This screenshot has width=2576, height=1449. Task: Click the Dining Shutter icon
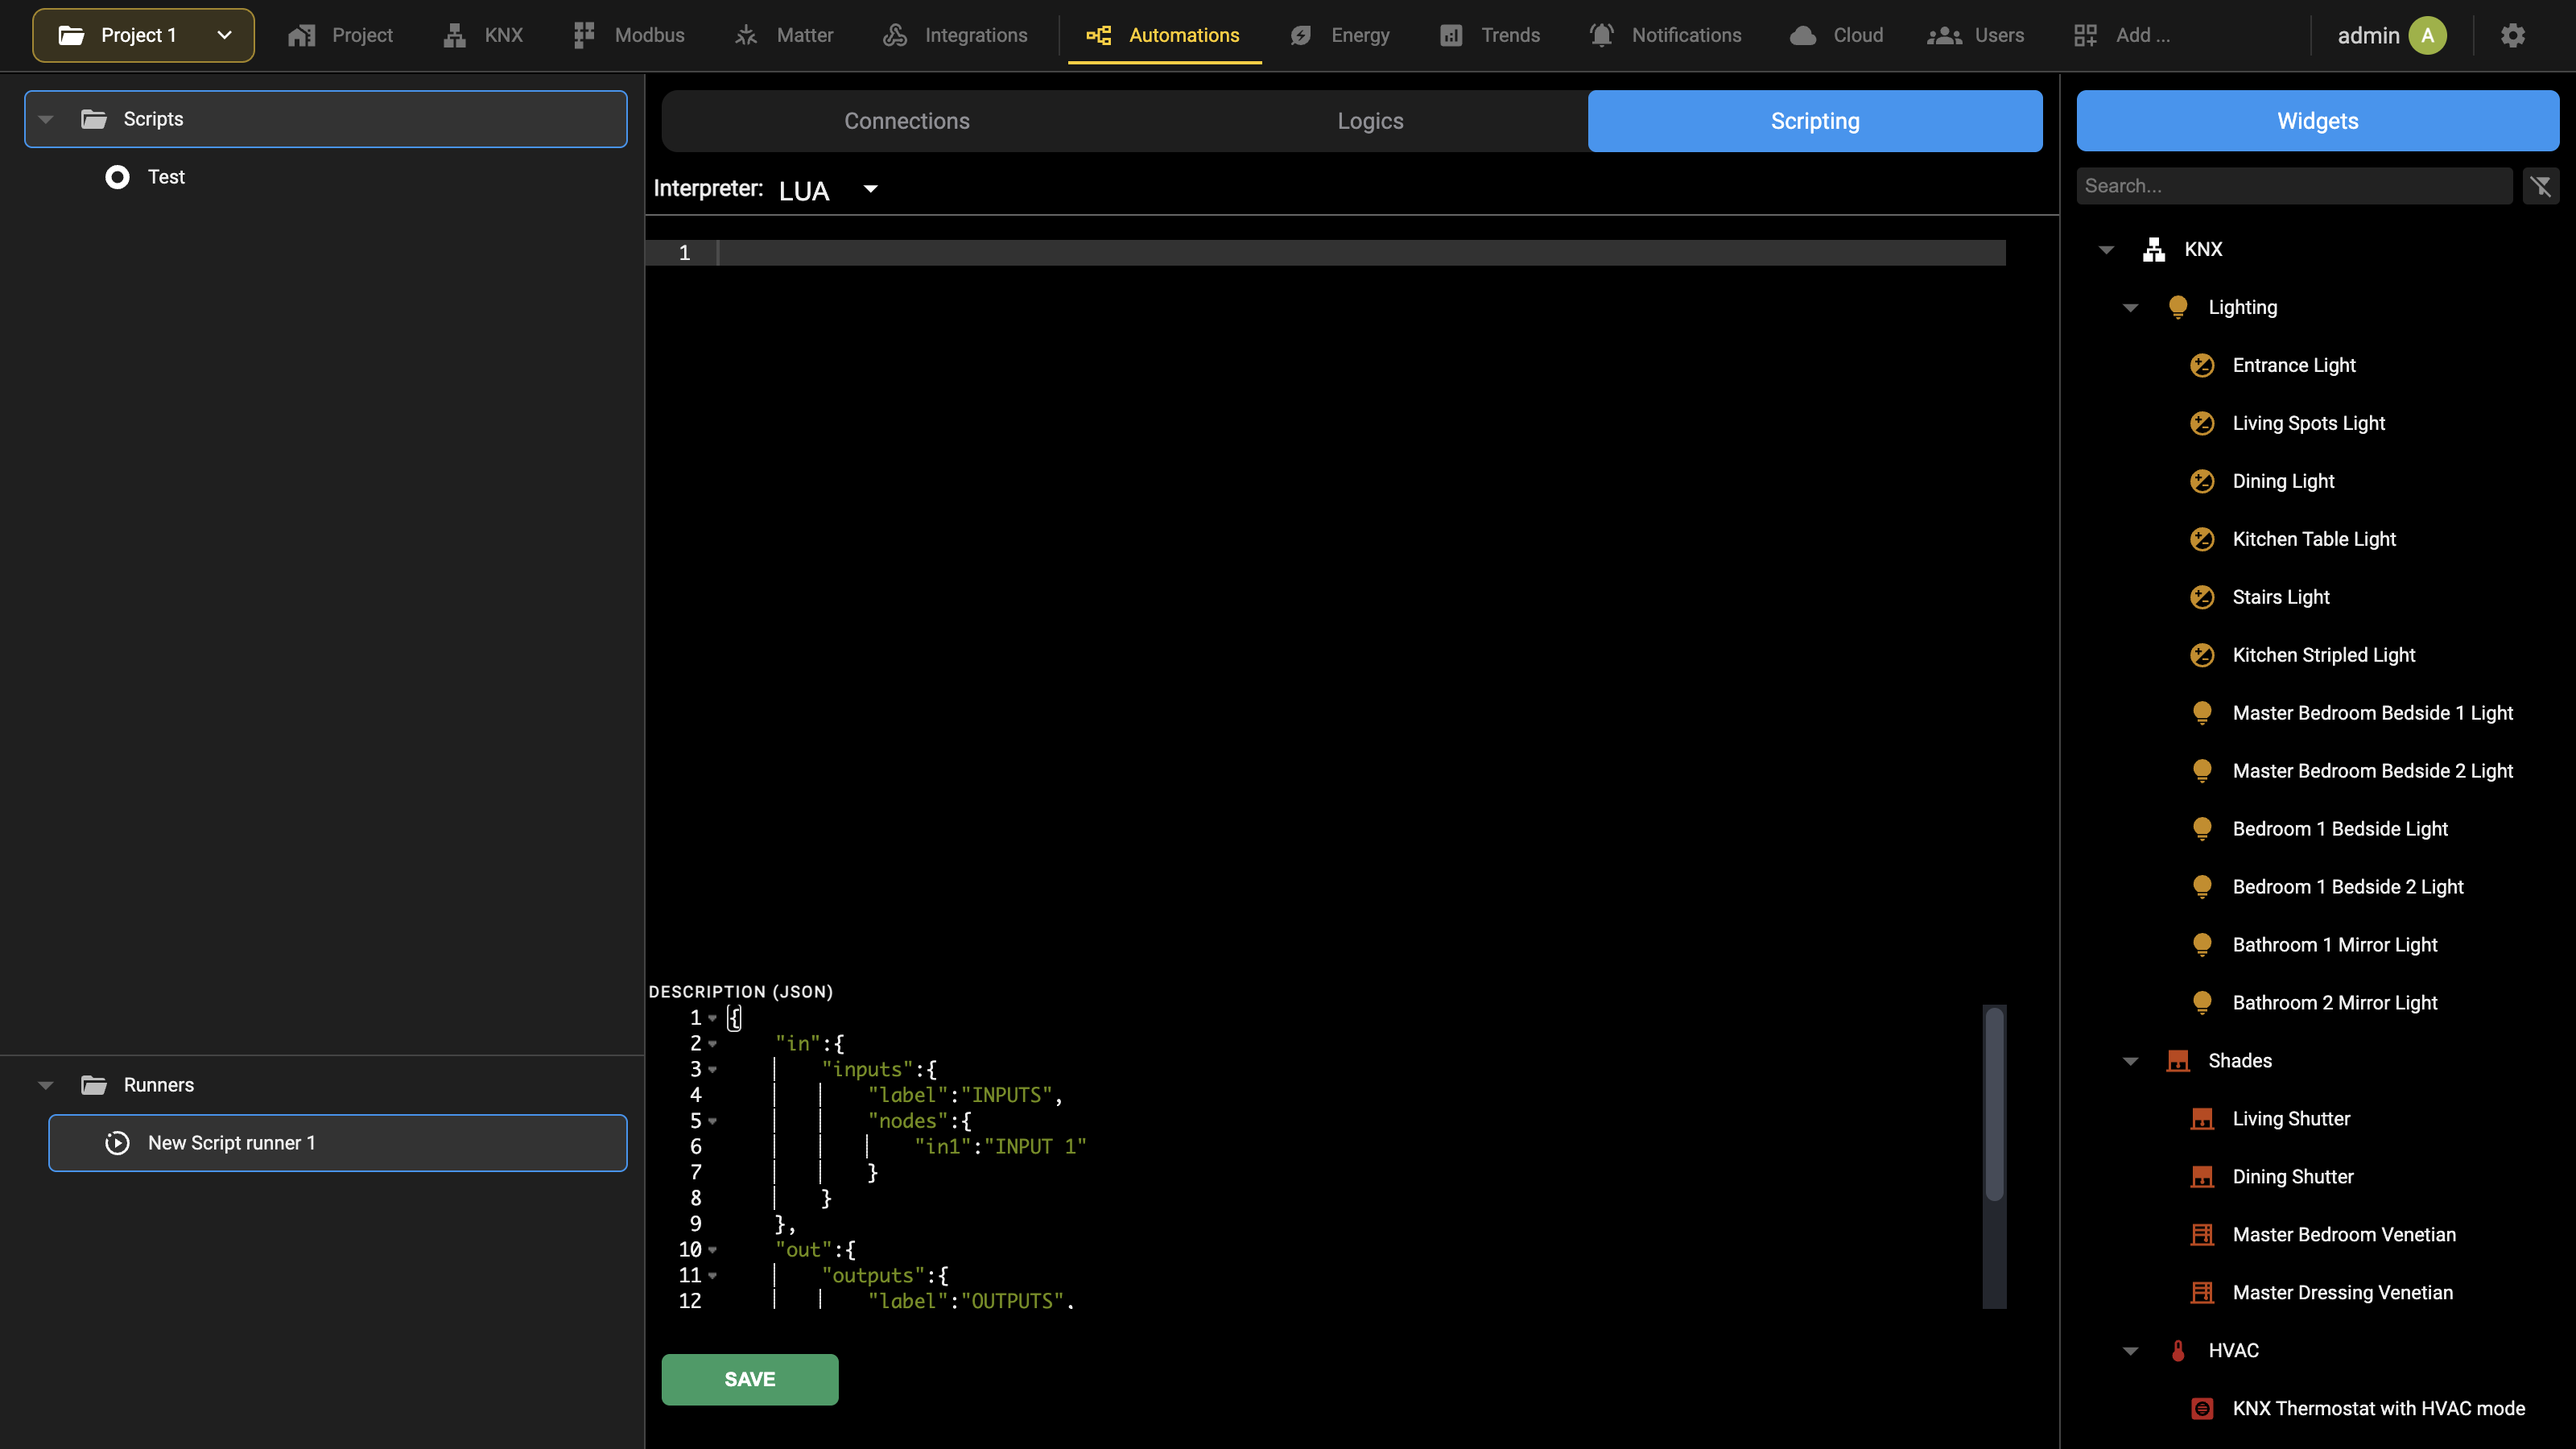click(x=2202, y=1177)
